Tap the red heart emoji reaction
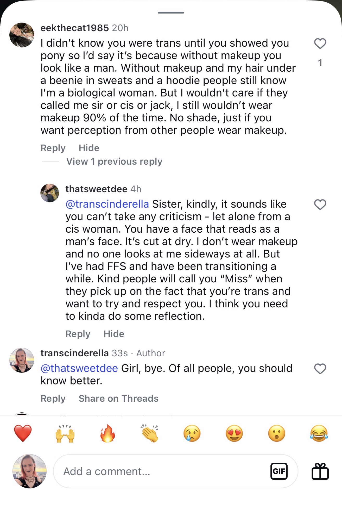Image resolution: width=342 pixels, height=521 pixels. coord(23,433)
